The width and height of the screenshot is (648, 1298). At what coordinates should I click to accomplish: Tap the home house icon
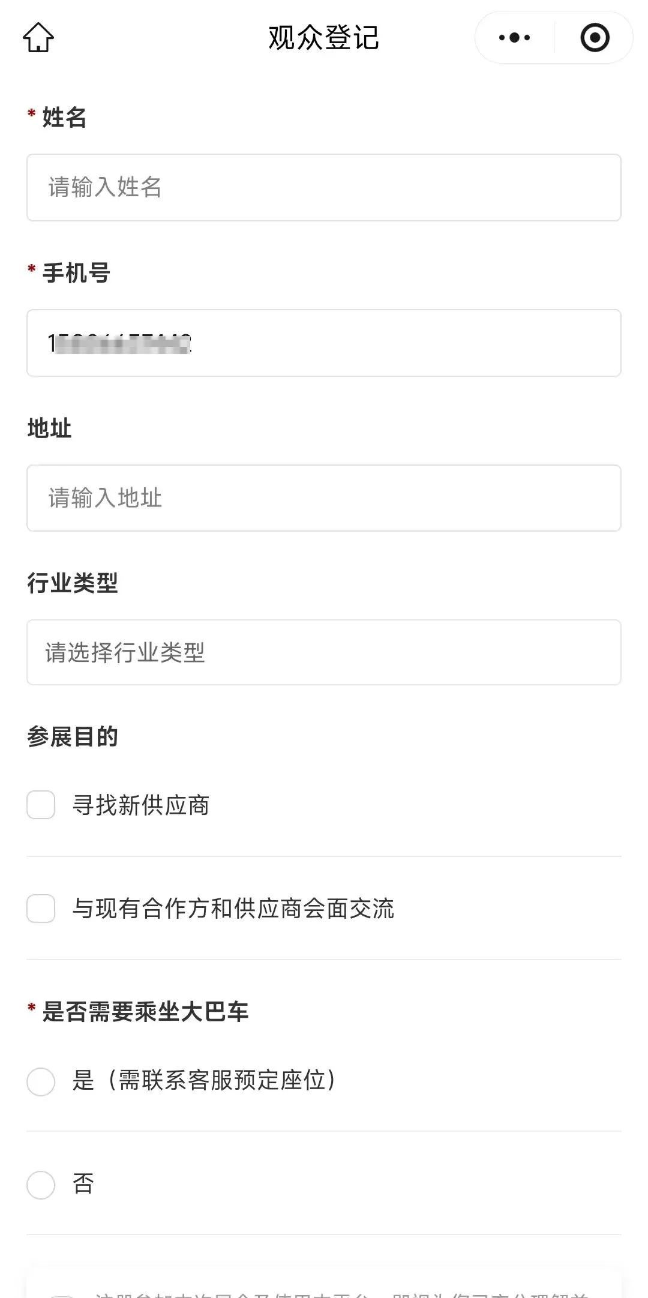[x=38, y=38]
